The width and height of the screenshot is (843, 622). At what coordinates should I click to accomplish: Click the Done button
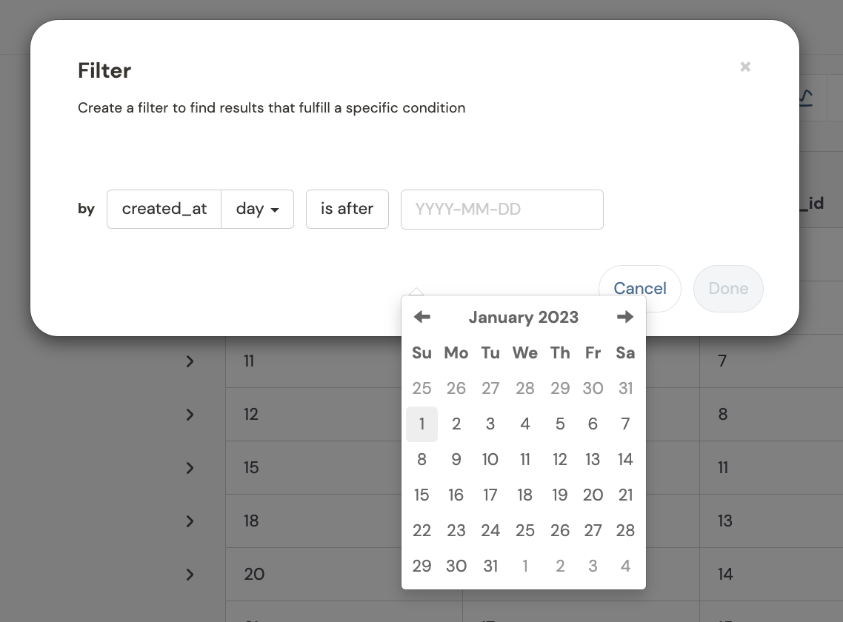[x=727, y=289]
